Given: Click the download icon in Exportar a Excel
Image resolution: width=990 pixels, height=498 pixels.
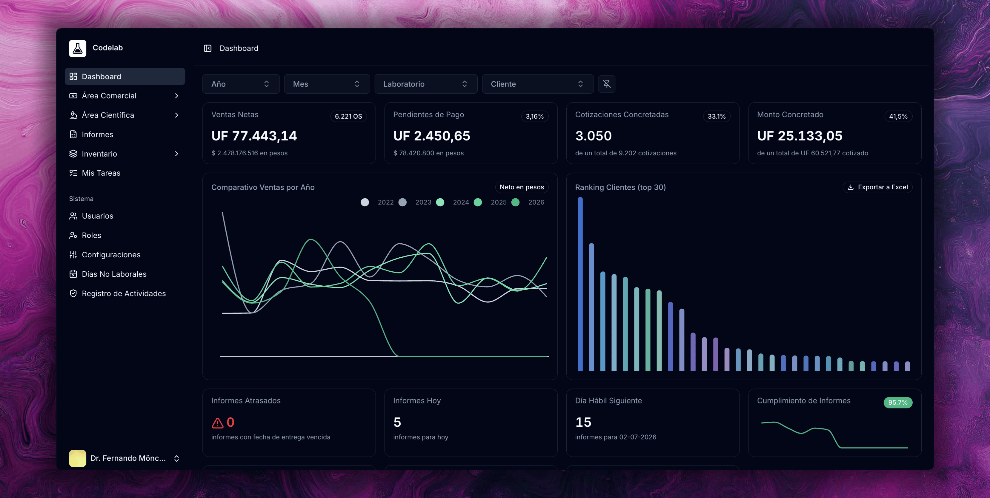Looking at the screenshot, I should click(x=851, y=187).
